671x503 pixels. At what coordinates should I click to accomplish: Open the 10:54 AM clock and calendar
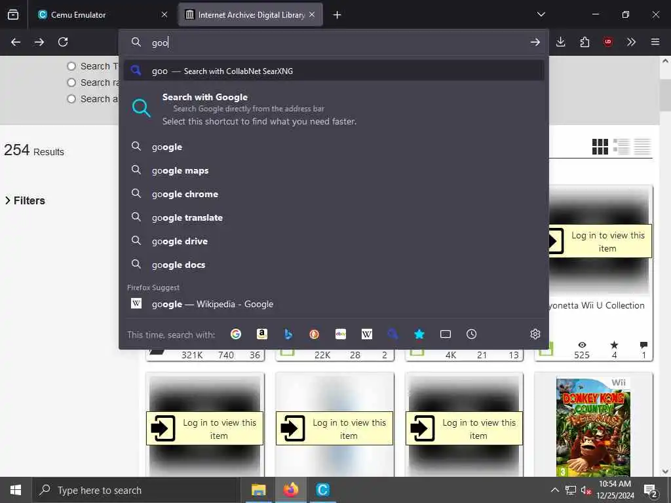click(x=615, y=490)
